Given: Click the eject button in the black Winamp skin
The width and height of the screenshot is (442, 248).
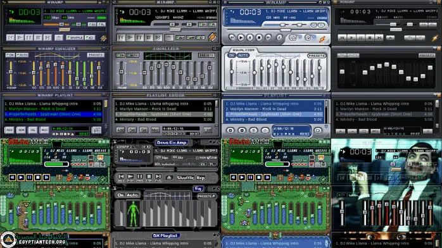Looking at the screenshot, I should pos(390,37).
